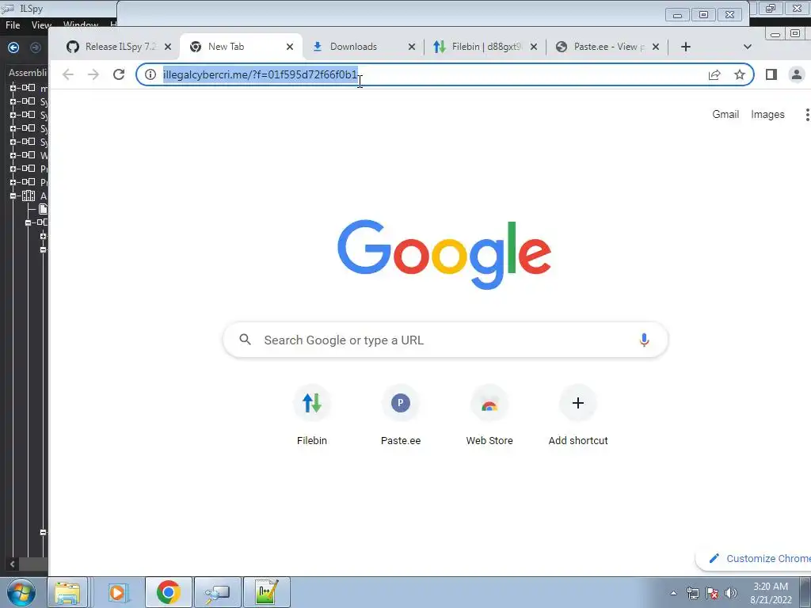Click the Chrome address bar URL
This screenshot has height=608, width=811.
(260, 74)
